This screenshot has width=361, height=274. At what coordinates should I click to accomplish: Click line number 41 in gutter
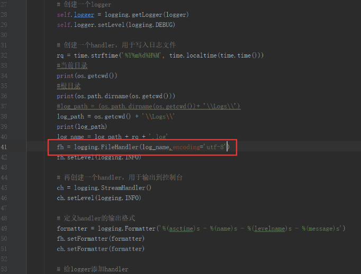(x=4, y=147)
